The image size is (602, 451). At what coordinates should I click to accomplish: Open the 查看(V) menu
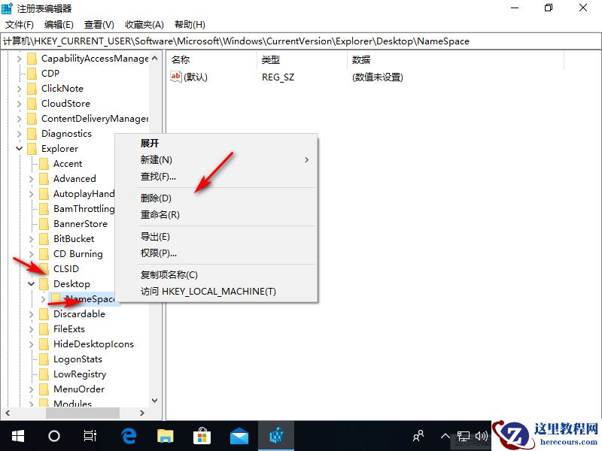pyautogui.click(x=99, y=24)
